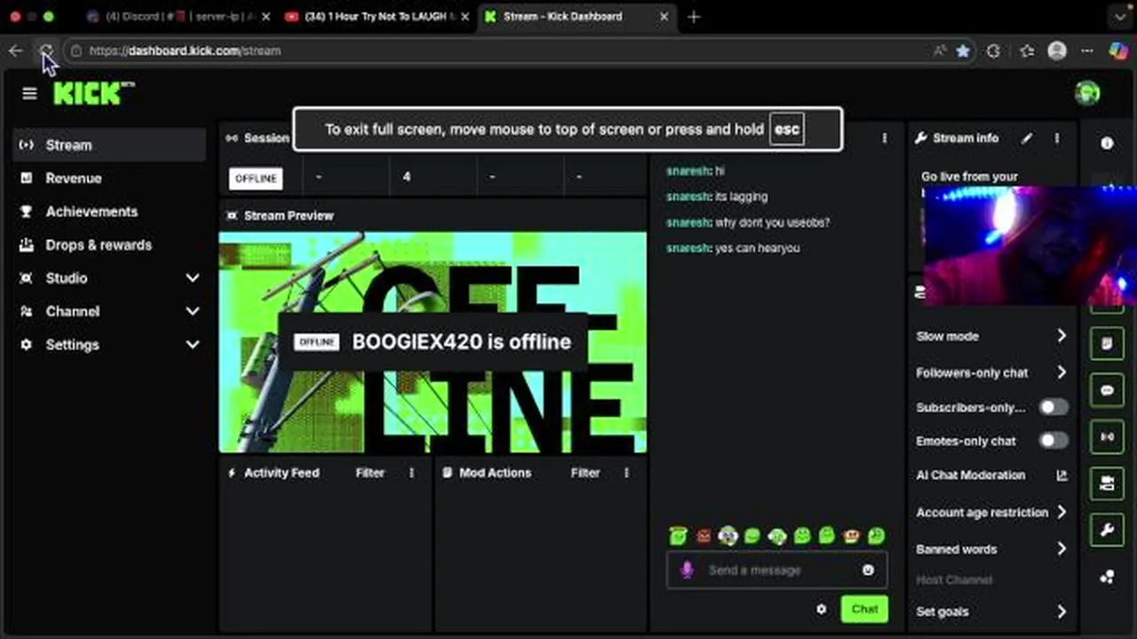Screen dimensions: 1137x639
Task: Click the browser reload button
Action: 46,51
